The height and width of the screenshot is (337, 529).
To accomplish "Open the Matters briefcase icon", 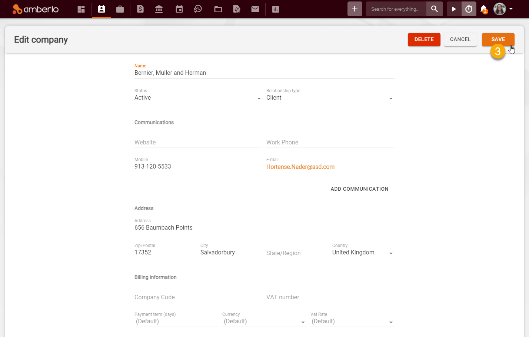I will (x=120, y=9).
